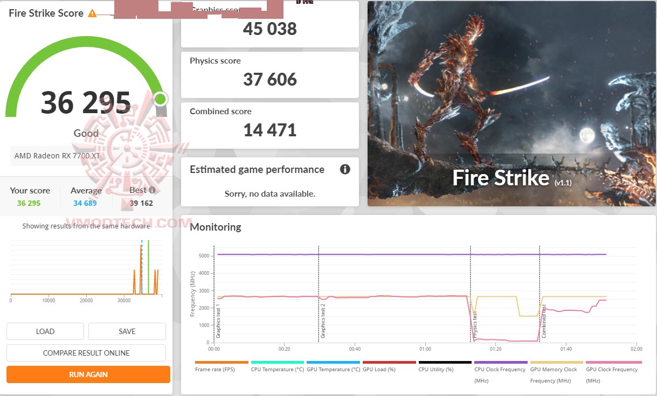The image size is (657, 396).
Task: Toggle the CPU Temperature legend entry
Action: (x=277, y=367)
